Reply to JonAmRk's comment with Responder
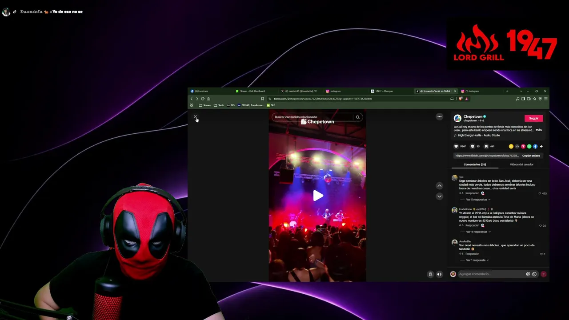 click(472, 254)
